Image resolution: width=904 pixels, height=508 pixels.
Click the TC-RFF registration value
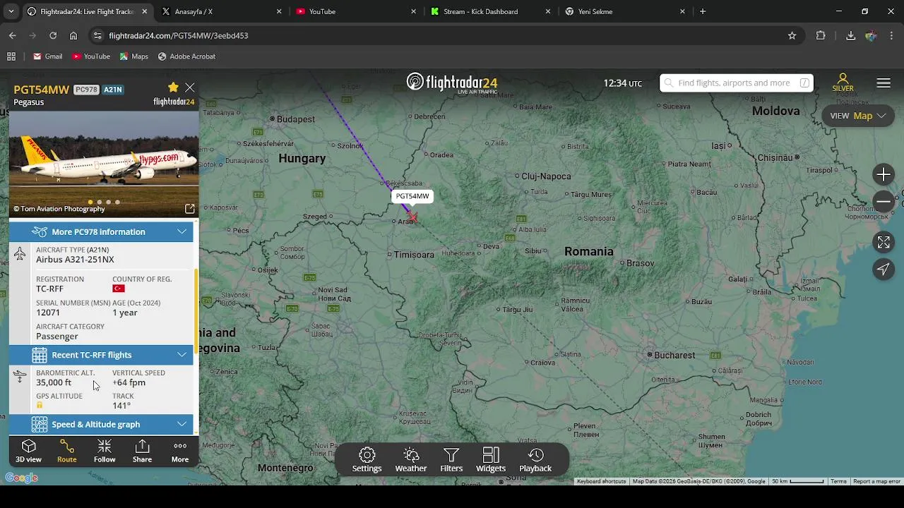[x=49, y=289]
